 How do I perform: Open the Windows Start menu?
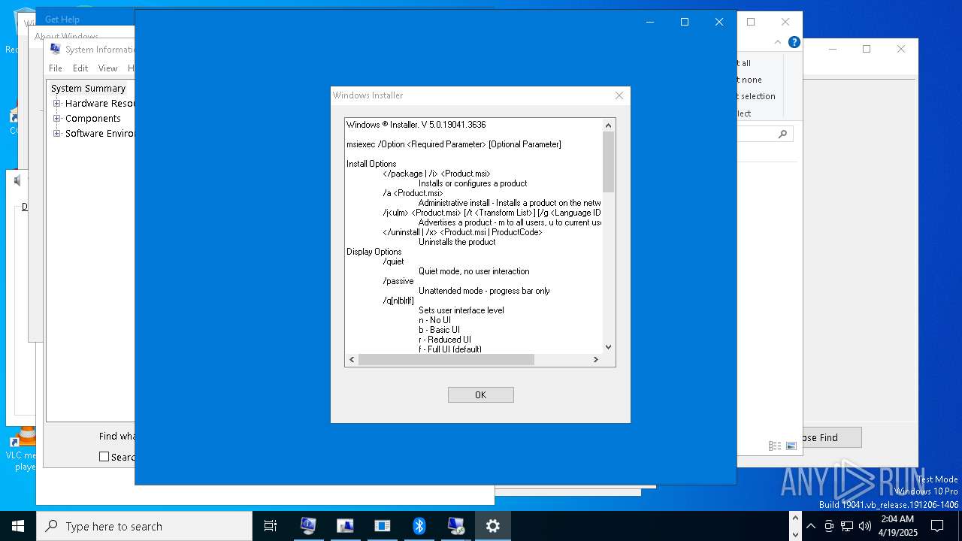click(18, 526)
